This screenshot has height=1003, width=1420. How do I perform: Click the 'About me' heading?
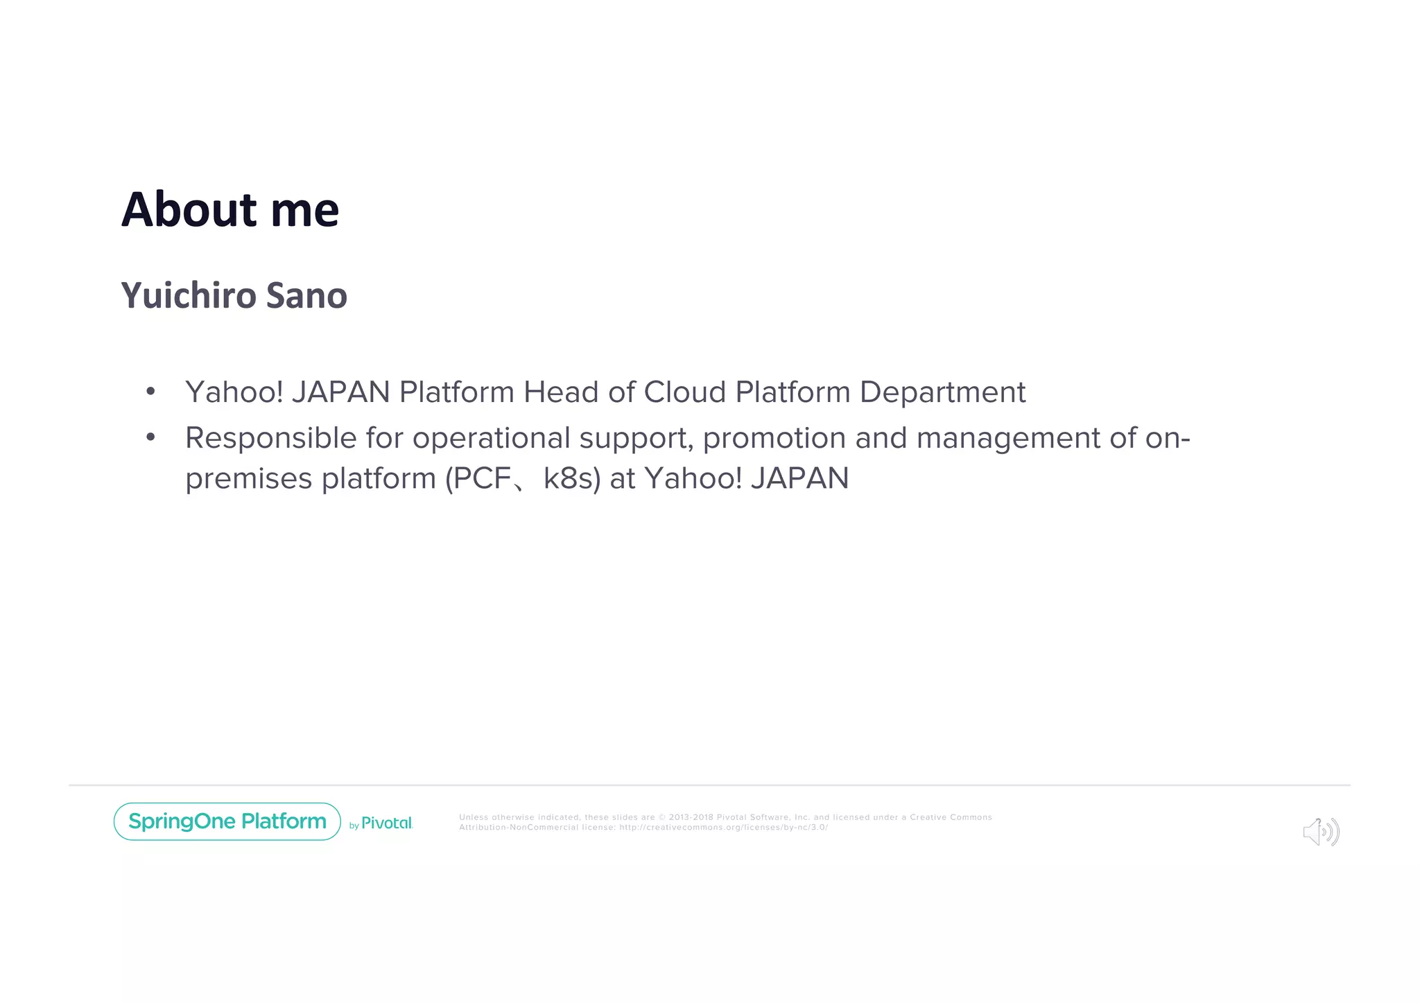pyautogui.click(x=230, y=209)
